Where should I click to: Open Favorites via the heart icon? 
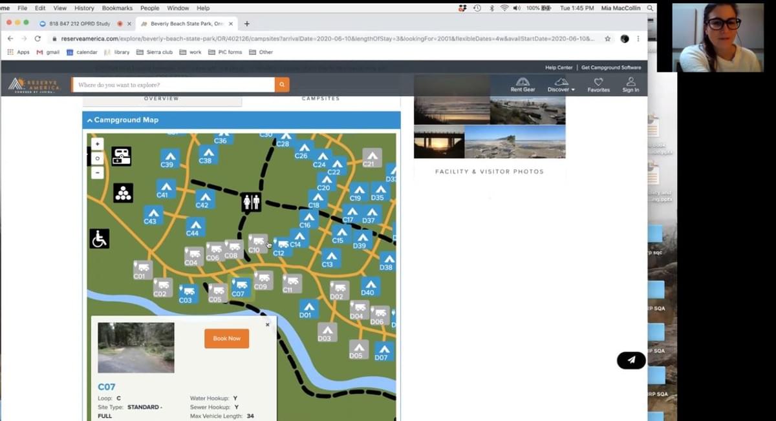598,84
